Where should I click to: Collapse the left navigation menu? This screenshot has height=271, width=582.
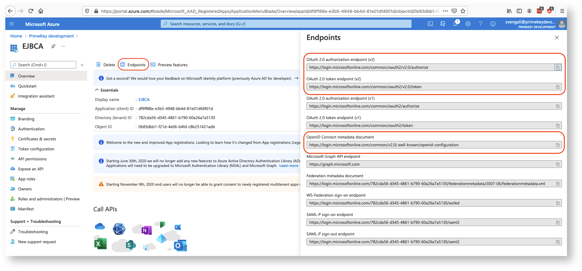[82, 65]
